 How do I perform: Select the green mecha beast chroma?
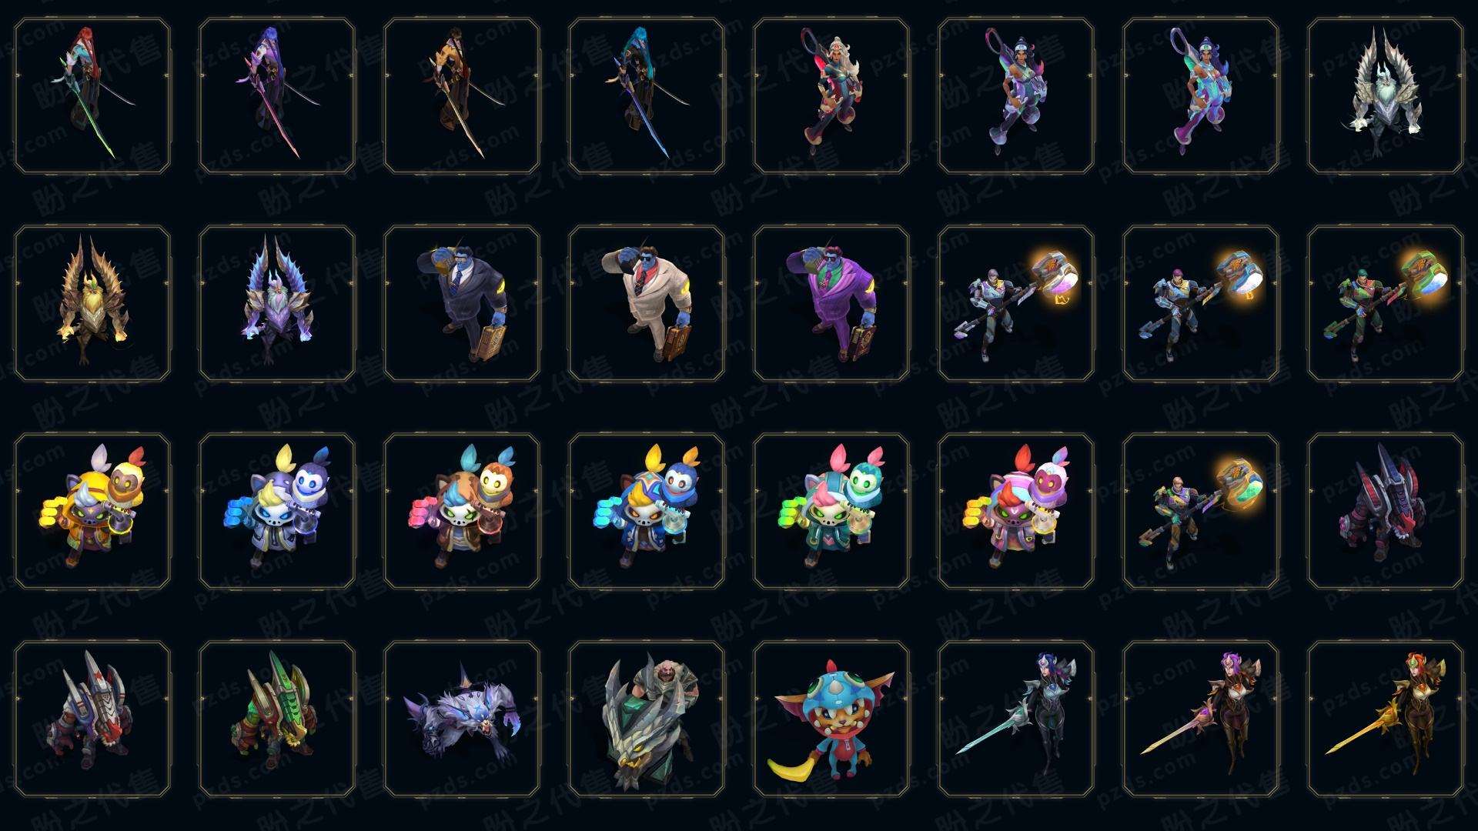[277, 719]
